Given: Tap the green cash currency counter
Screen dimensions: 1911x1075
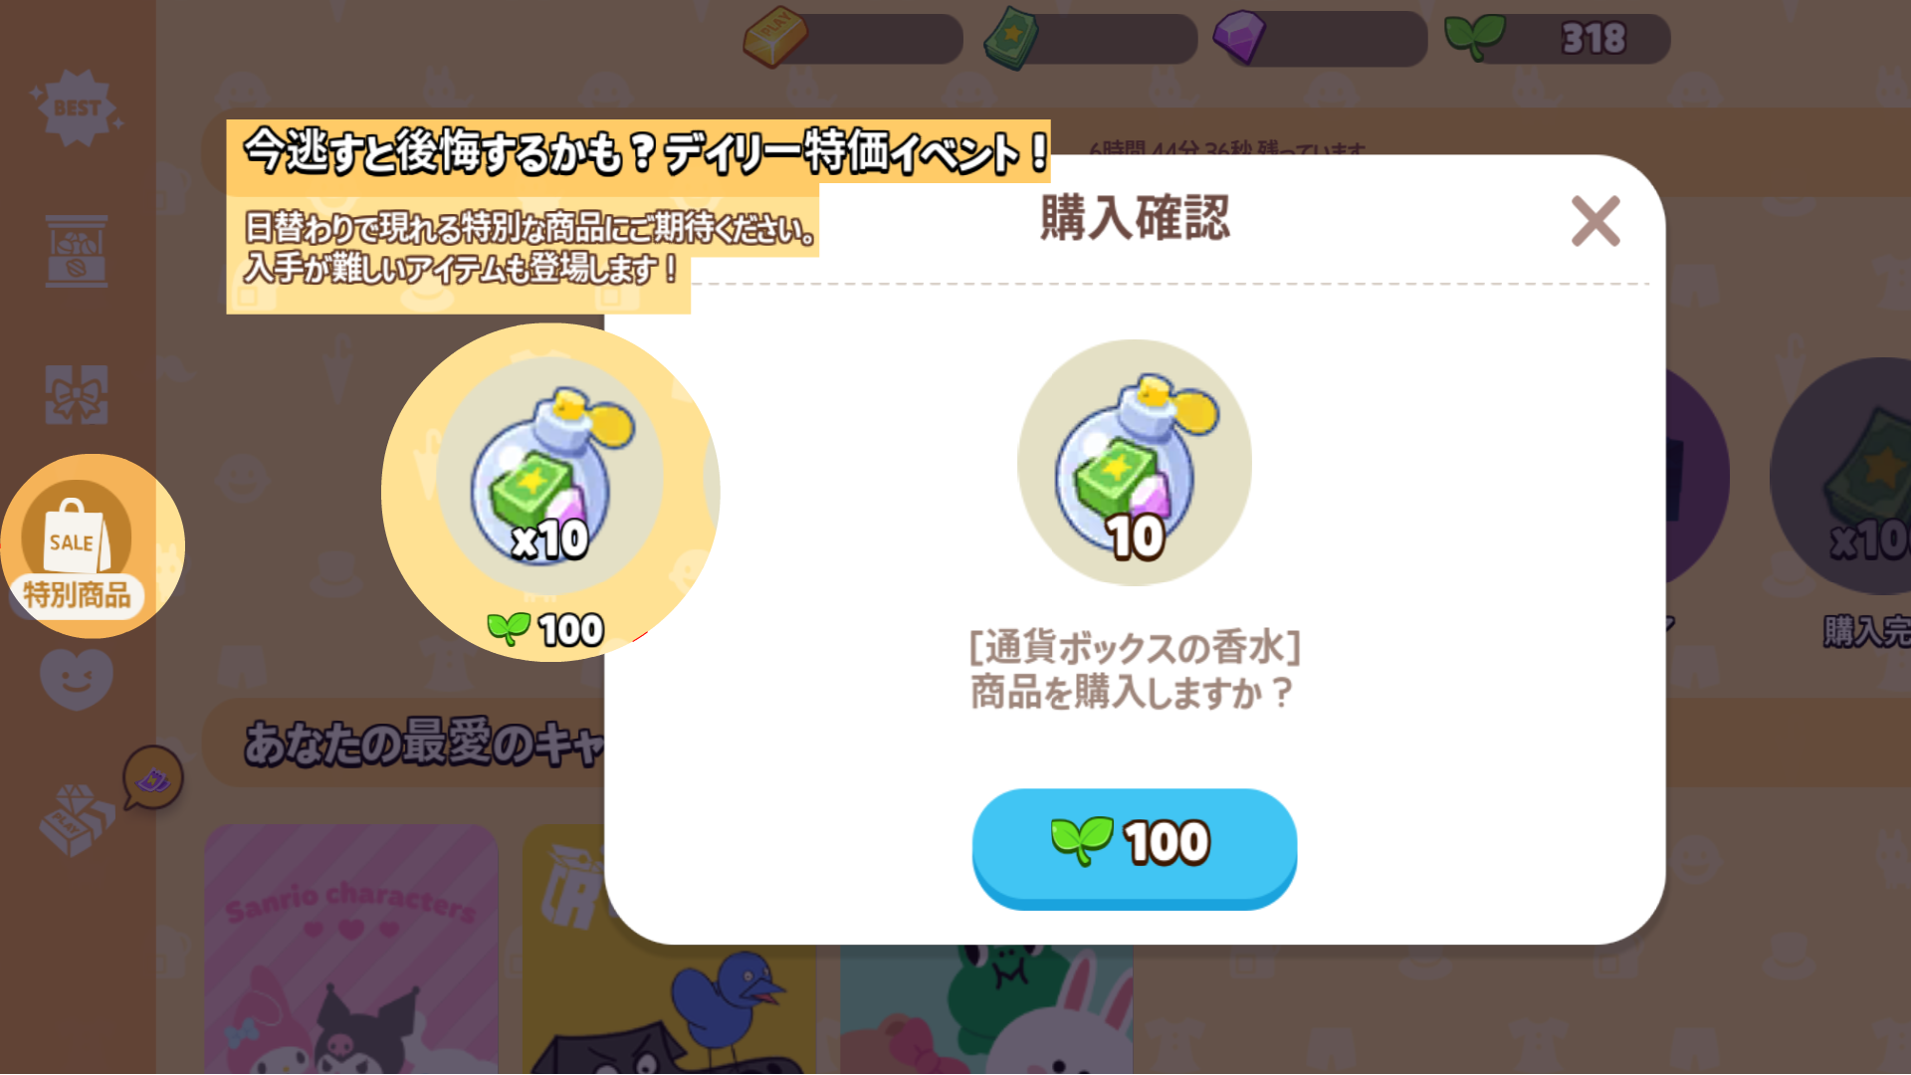Looking at the screenshot, I should coord(1091,40).
